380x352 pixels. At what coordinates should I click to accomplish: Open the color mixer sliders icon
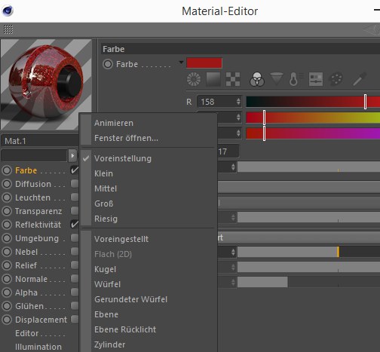click(x=316, y=79)
